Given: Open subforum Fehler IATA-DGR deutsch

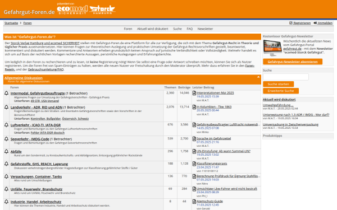Looking at the screenshot, I should [48, 133].
